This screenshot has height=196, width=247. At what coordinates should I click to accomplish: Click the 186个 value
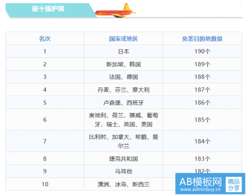click(x=202, y=103)
